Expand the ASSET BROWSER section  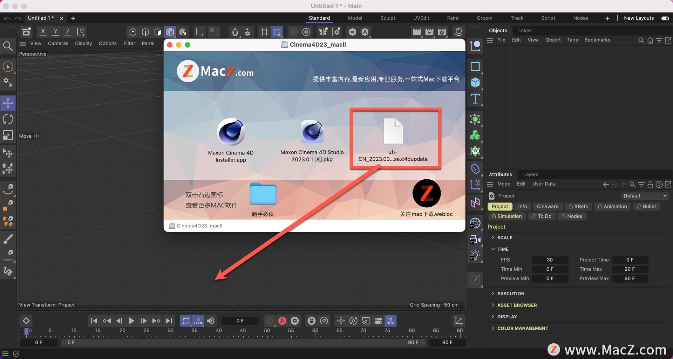(x=493, y=305)
